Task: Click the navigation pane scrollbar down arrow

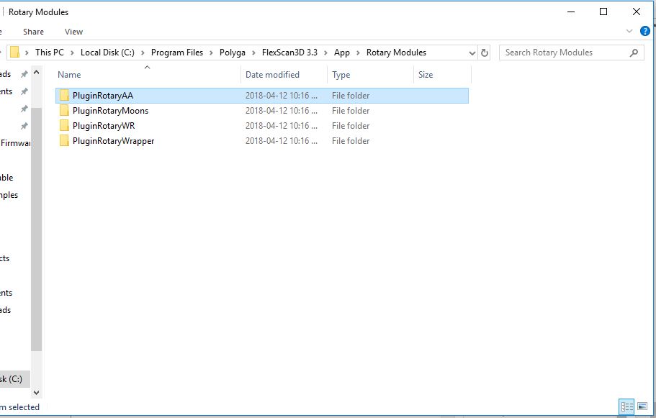Action: 37,393
